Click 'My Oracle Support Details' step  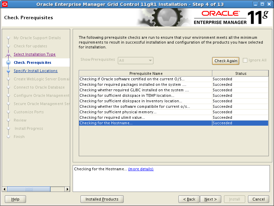pos(37,38)
